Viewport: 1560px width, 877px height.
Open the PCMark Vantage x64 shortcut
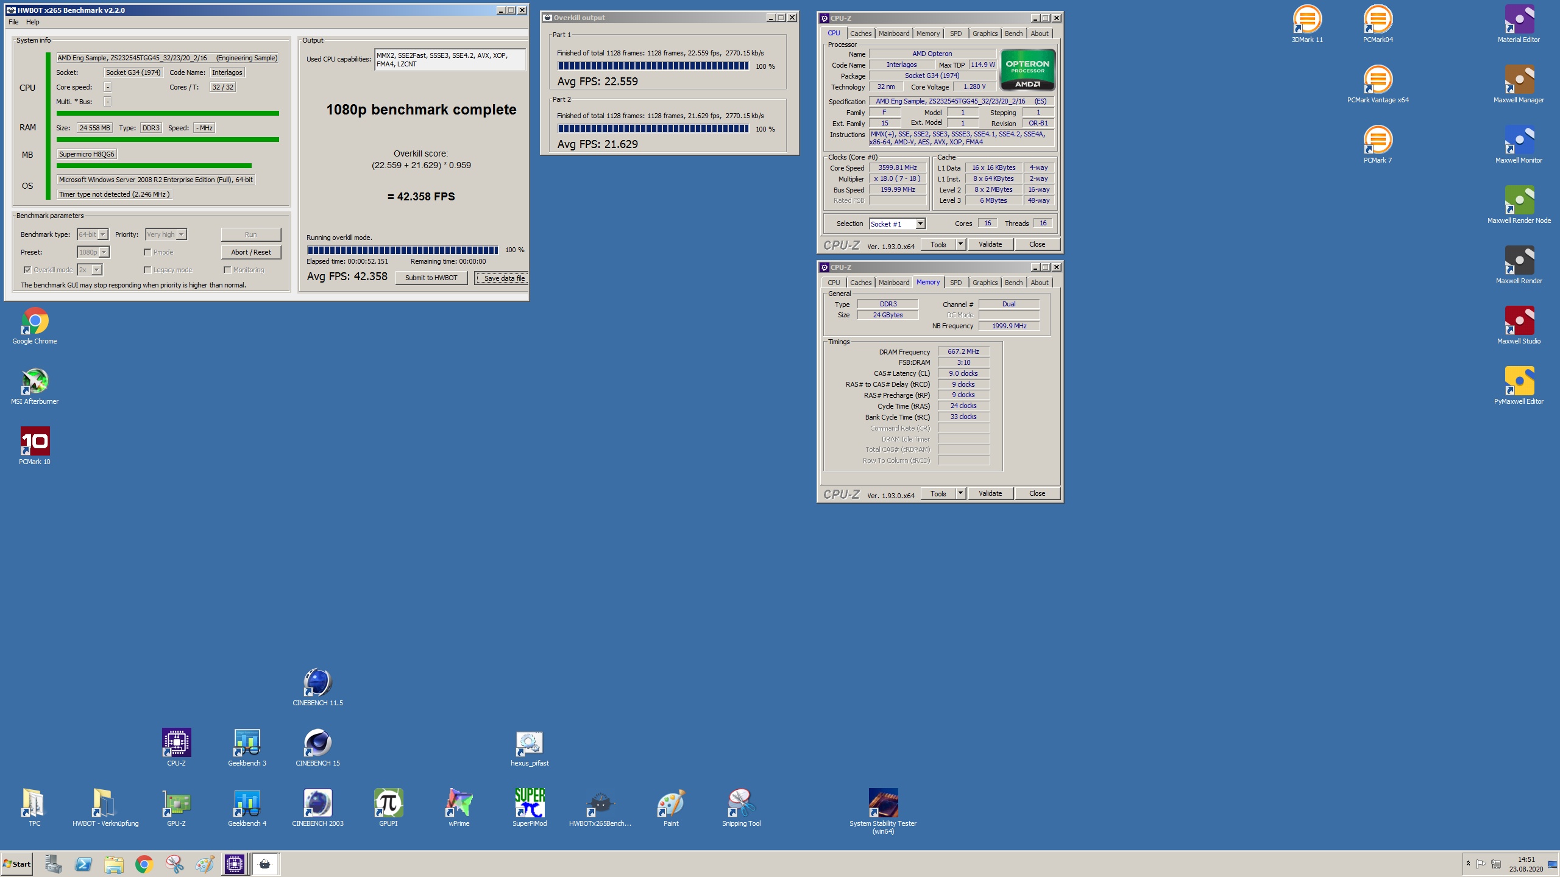pyautogui.click(x=1378, y=85)
